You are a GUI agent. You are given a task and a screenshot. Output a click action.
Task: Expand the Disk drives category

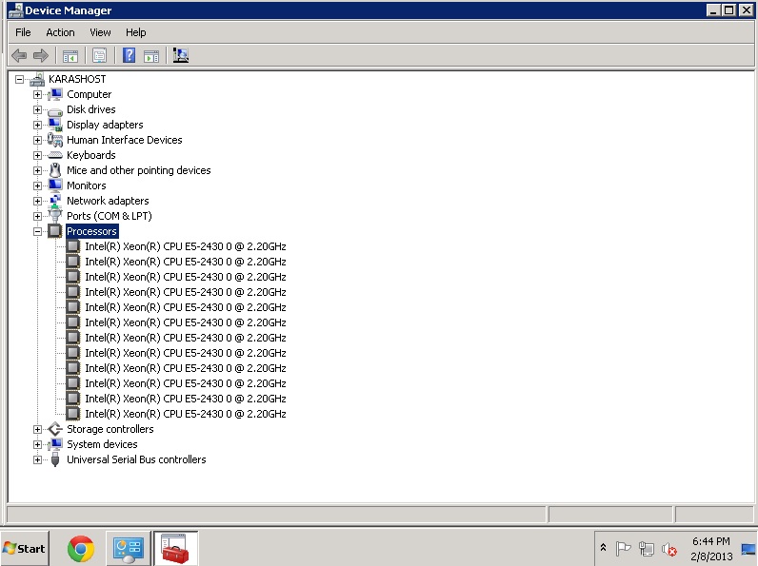pyautogui.click(x=38, y=109)
